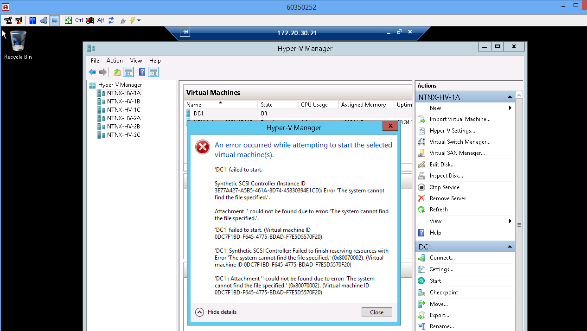Collapse the DC1 actions section
587x331 pixels.
(510, 247)
